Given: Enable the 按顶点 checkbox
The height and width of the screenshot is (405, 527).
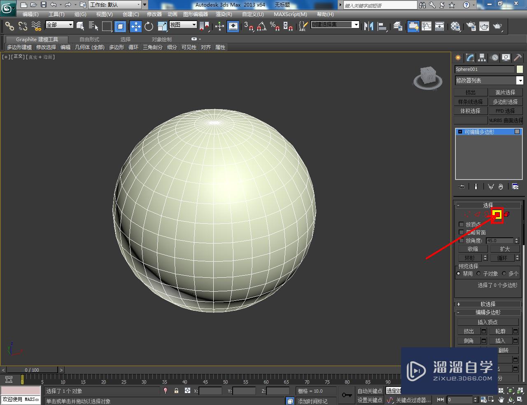Looking at the screenshot, I should pyautogui.click(x=461, y=225).
